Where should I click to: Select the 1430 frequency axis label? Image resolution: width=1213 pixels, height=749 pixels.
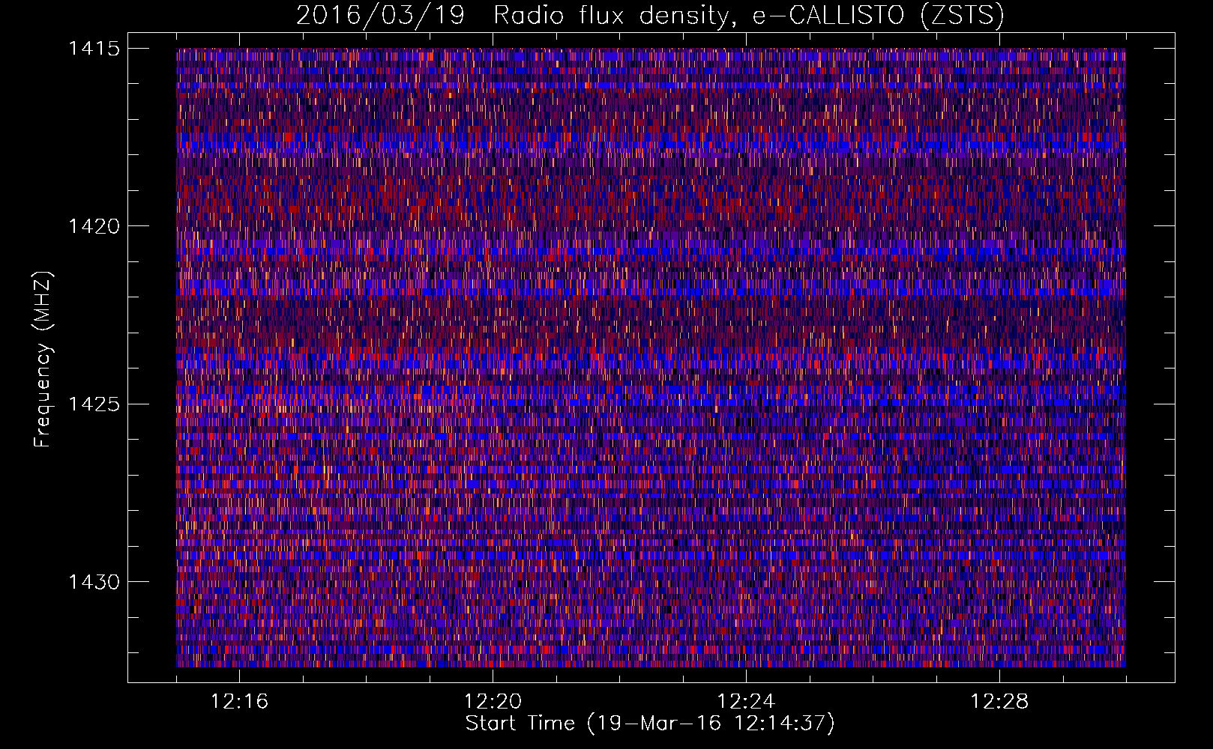pyautogui.click(x=94, y=582)
